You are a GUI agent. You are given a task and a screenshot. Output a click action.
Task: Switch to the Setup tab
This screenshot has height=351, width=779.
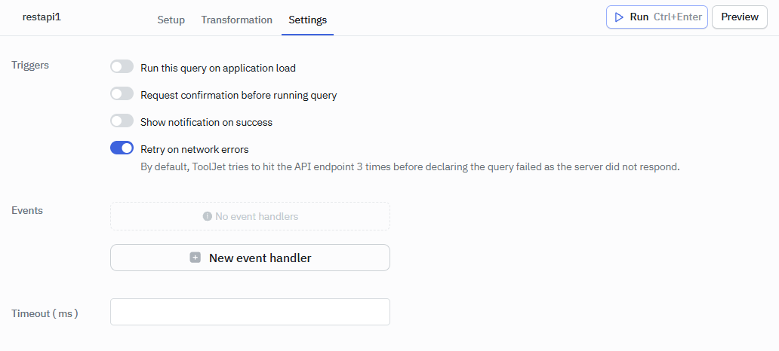(171, 20)
